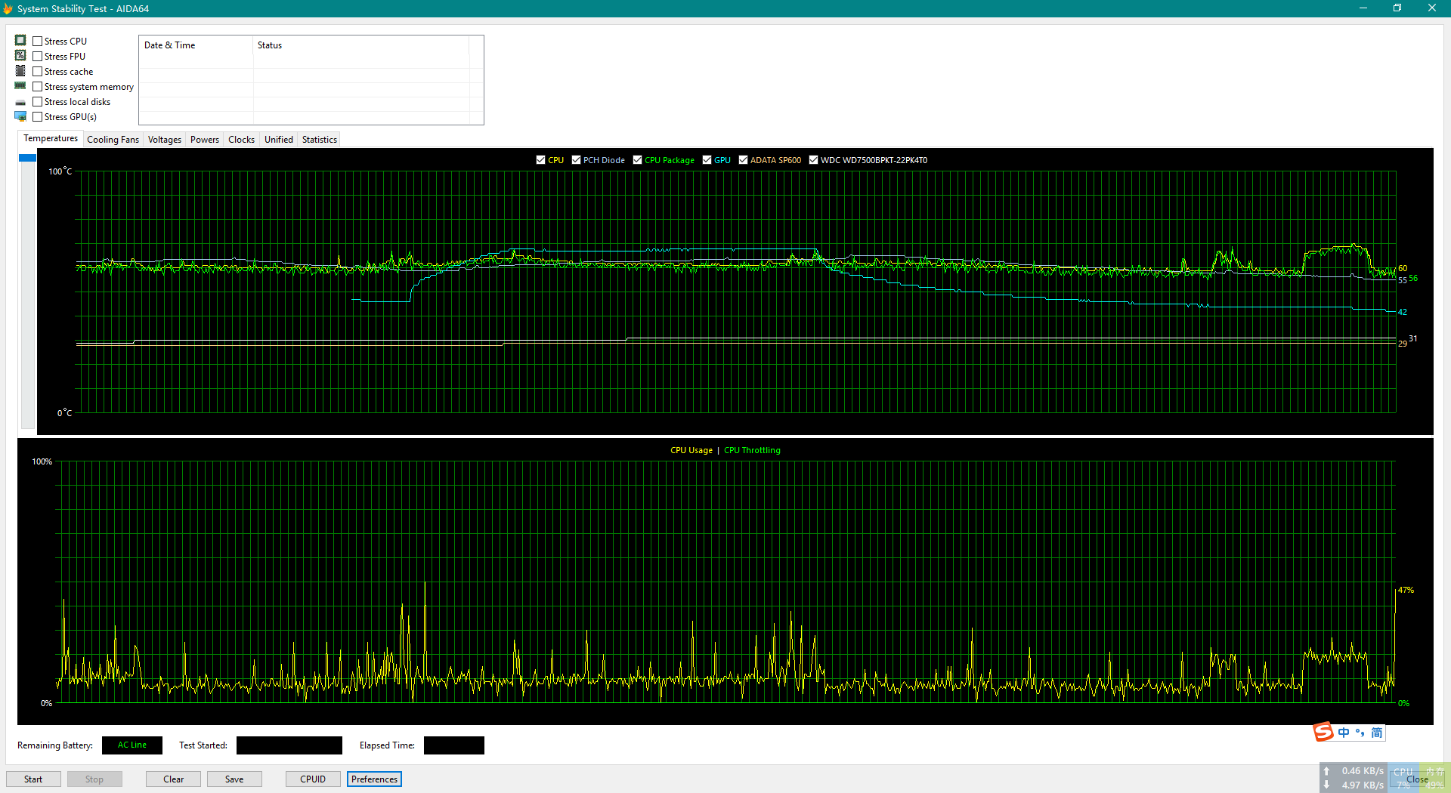This screenshot has height=793, width=1451.
Task: Click the monitor icon beside Stress GPU(s)
Action: point(20,116)
